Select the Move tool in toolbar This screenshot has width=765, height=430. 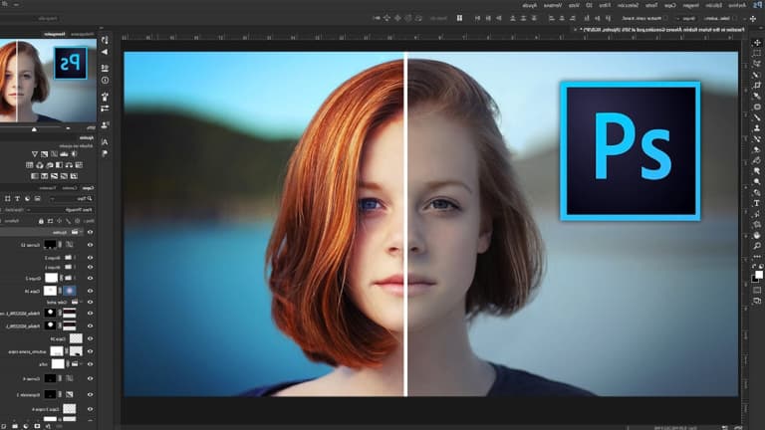(757, 43)
